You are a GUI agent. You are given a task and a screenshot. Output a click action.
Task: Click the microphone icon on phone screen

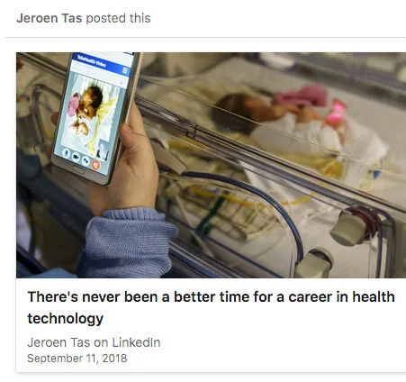click(67, 153)
